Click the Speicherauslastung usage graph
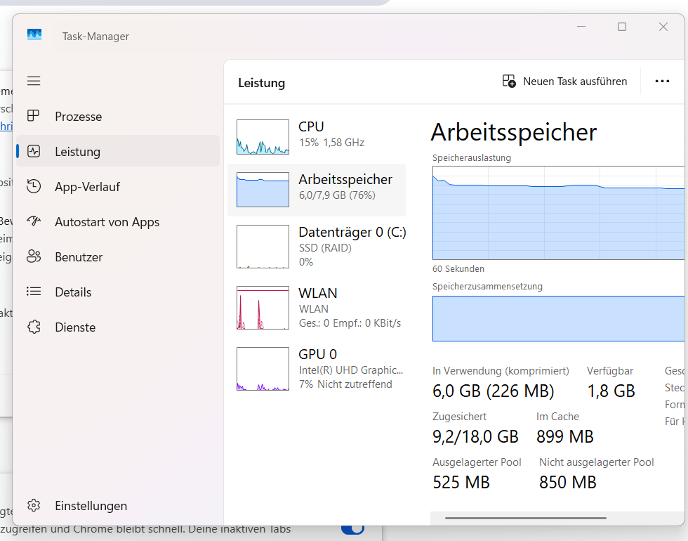The width and height of the screenshot is (688, 541). [559, 212]
